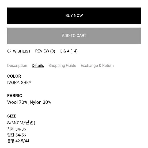148x148 pixels.
Task: Click the 허리 34/36 waist measurement
Action: point(17,129)
